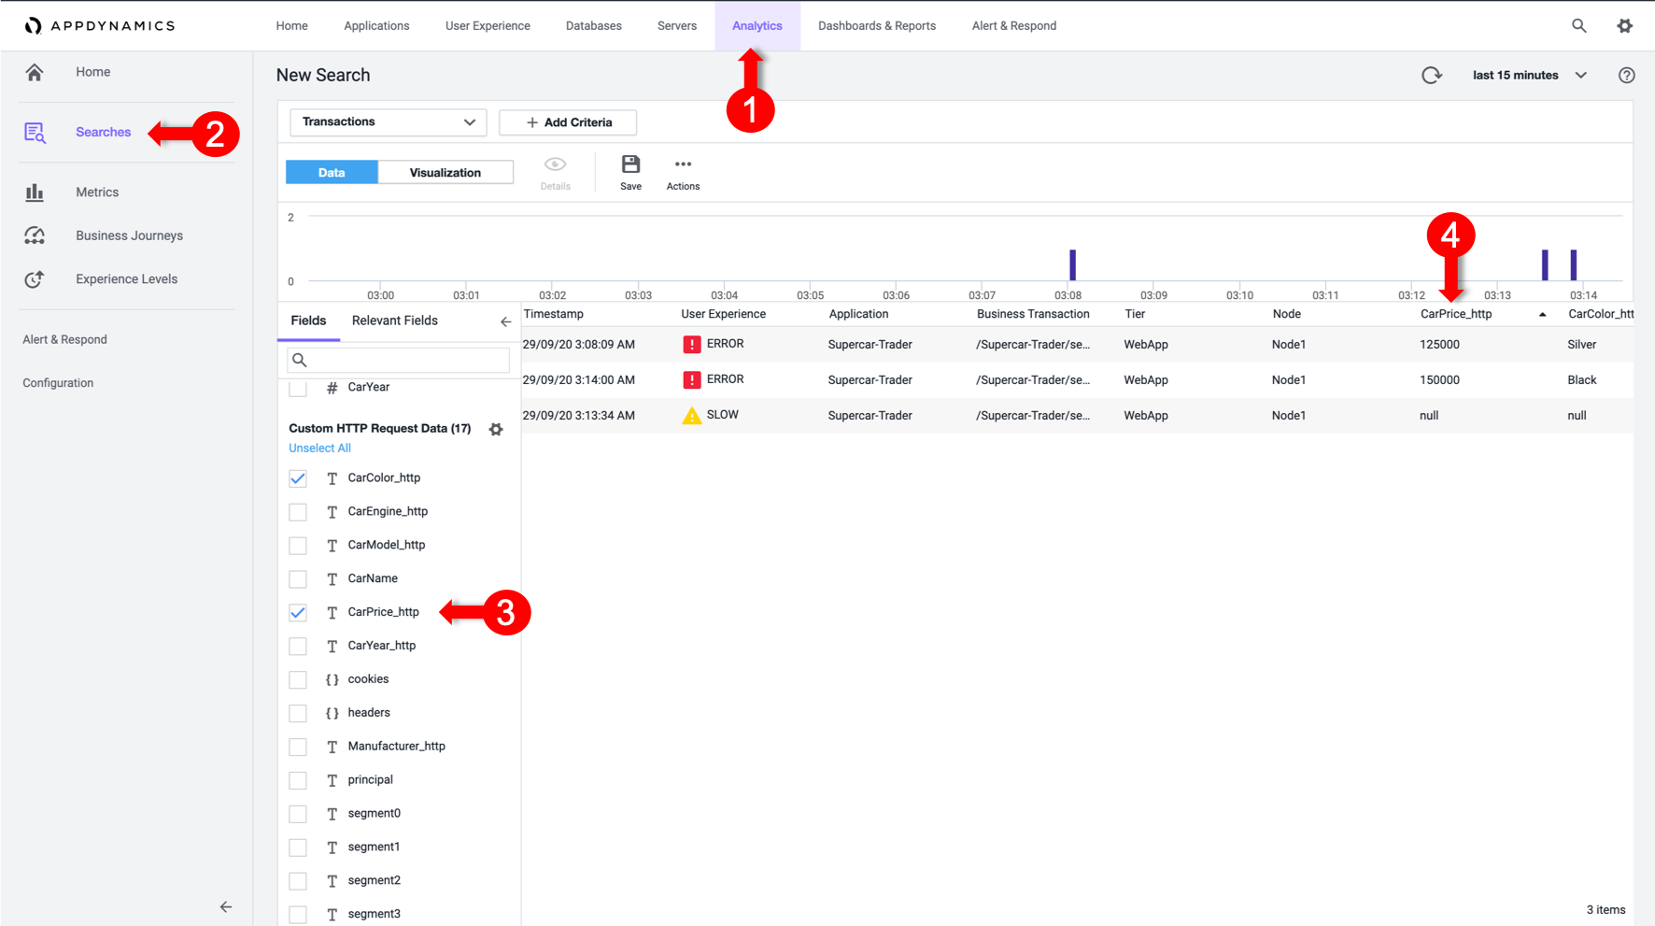
Task: Check the CarModel_http field
Action: tap(298, 546)
